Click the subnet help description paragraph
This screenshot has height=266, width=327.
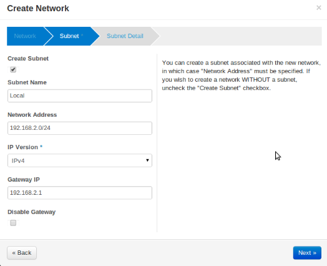coord(242,76)
